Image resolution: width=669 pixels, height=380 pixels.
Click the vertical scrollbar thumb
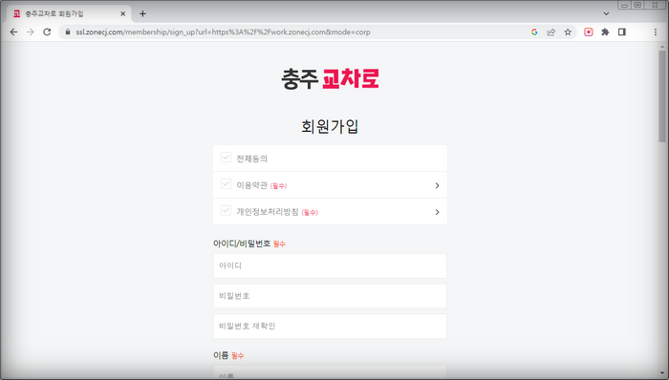point(662,96)
